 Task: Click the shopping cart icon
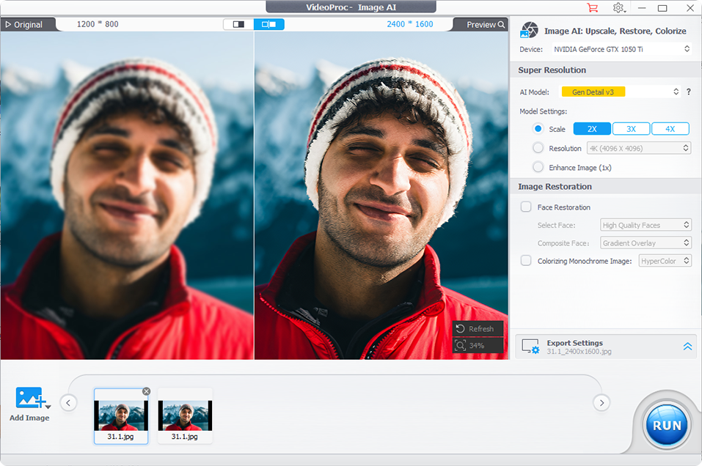[x=592, y=8]
